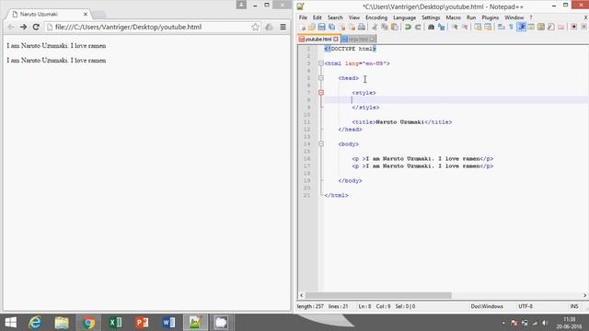Close youtube.html tab with its X
This screenshot has width=589, height=331.
[x=336, y=39]
